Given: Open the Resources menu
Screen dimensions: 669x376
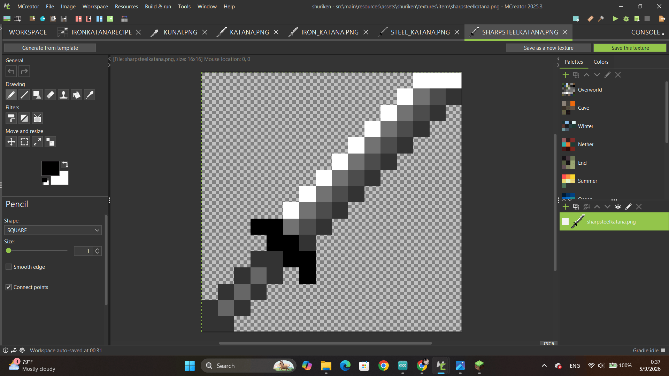Looking at the screenshot, I should pyautogui.click(x=126, y=6).
